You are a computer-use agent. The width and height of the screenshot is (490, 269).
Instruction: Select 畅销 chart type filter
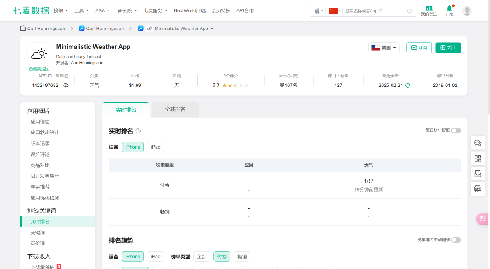[x=242, y=256]
